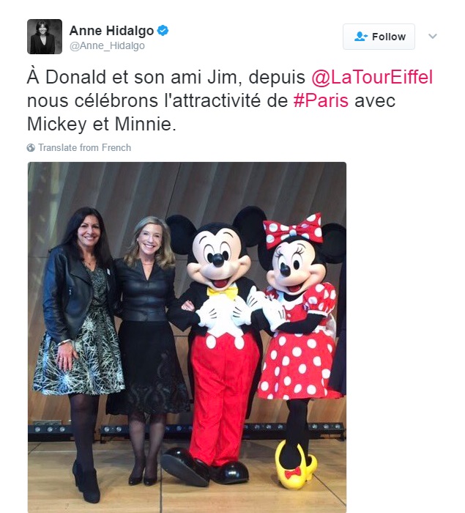Open the #Paris hashtag
Screen dimensions: 465x513
[321, 100]
